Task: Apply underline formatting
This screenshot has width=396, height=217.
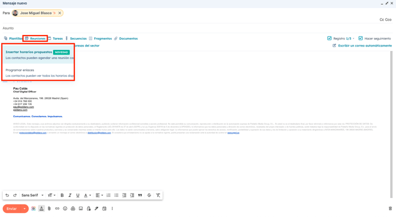Action: pos(78,195)
